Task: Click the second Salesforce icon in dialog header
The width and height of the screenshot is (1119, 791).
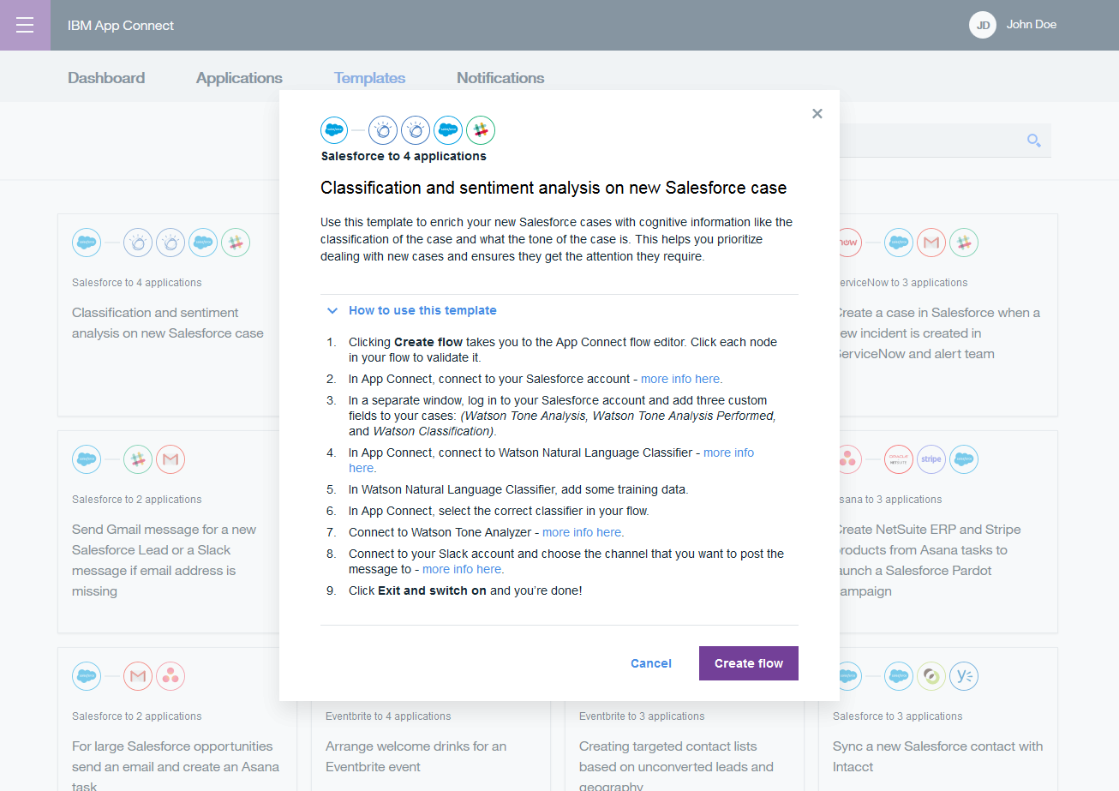Action: 448,130
